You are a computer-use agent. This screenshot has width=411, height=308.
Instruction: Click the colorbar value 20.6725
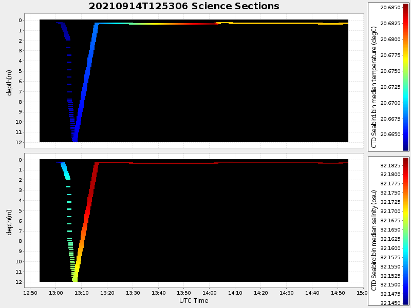(x=390, y=87)
